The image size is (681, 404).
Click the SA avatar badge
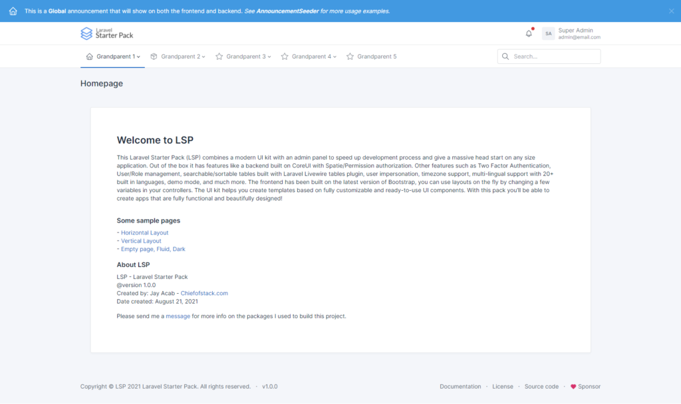(548, 33)
